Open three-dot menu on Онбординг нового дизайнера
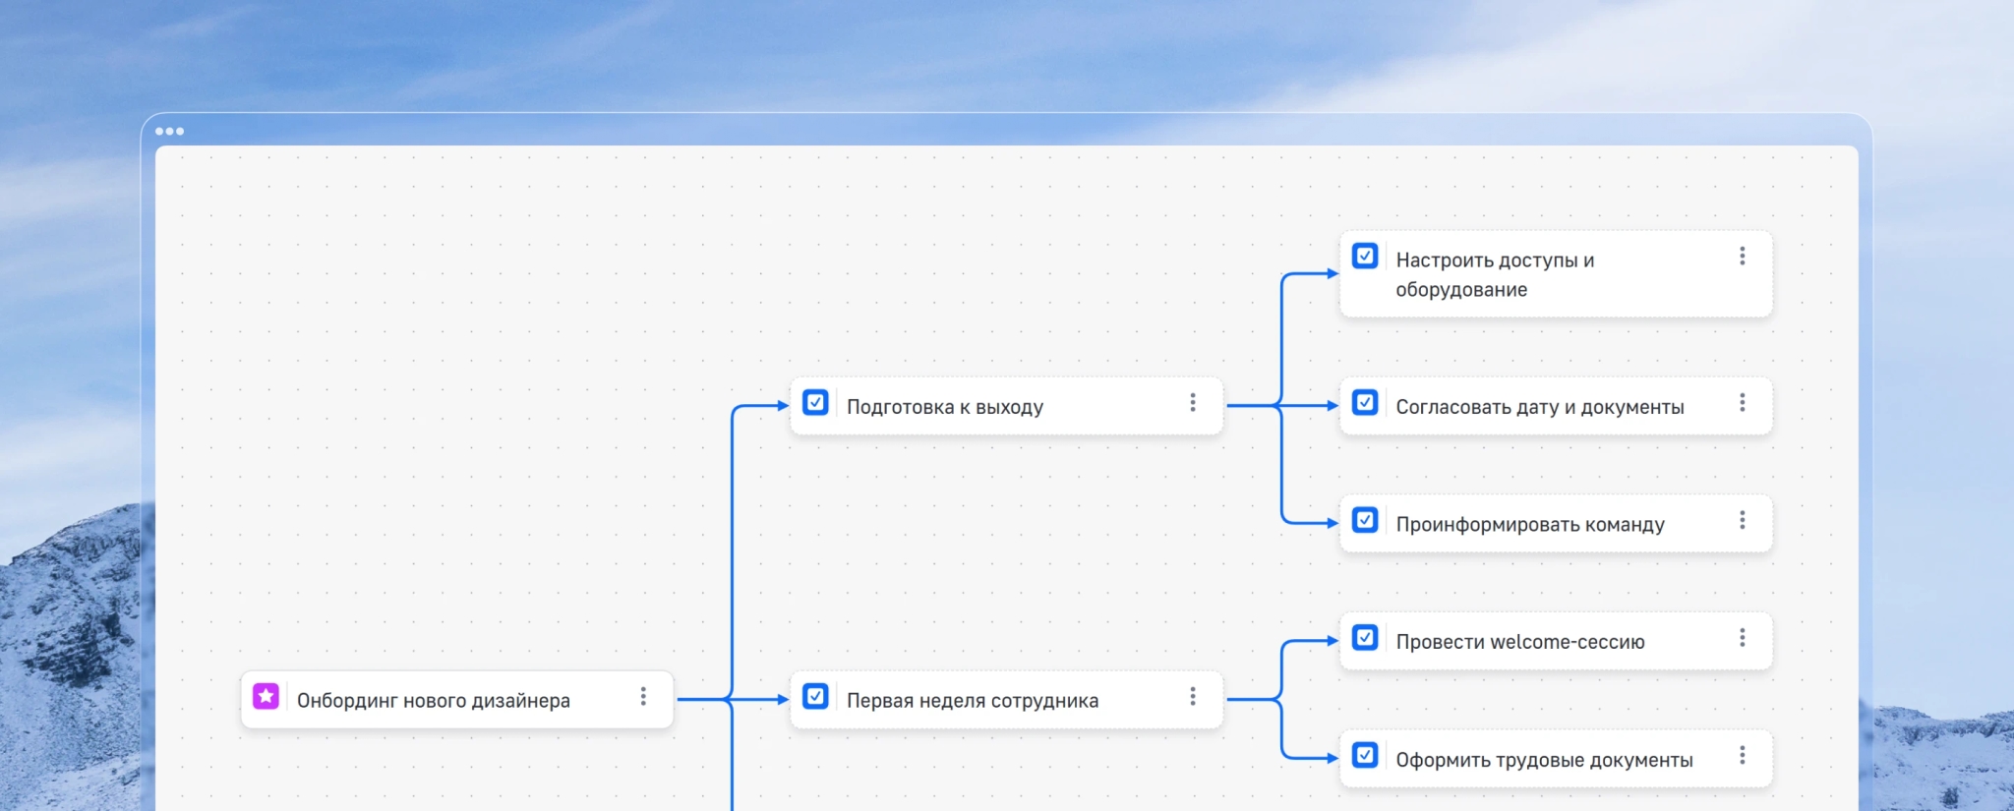Screen dimensions: 2014x811 tap(643, 696)
